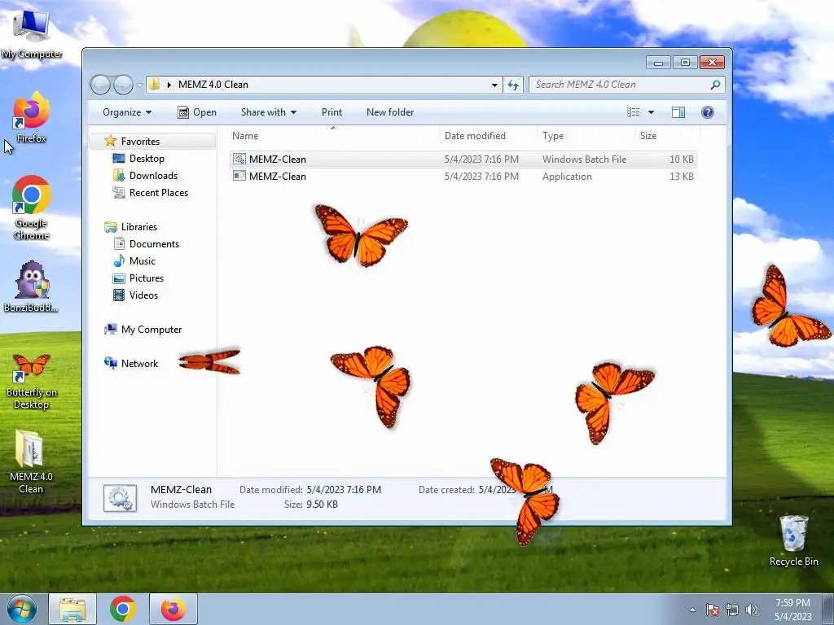Open address bar history dropdown arrow
This screenshot has height=625, width=834.
pyautogui.click(x=494, y=85)
